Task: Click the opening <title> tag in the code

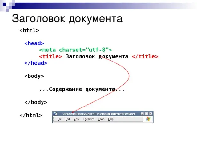Action: pos(50,56)
